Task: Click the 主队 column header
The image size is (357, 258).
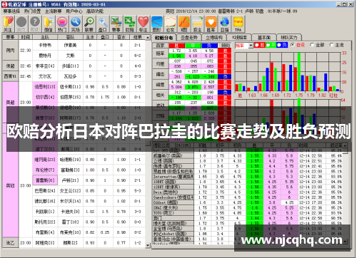Action: (x=45, y=37)
